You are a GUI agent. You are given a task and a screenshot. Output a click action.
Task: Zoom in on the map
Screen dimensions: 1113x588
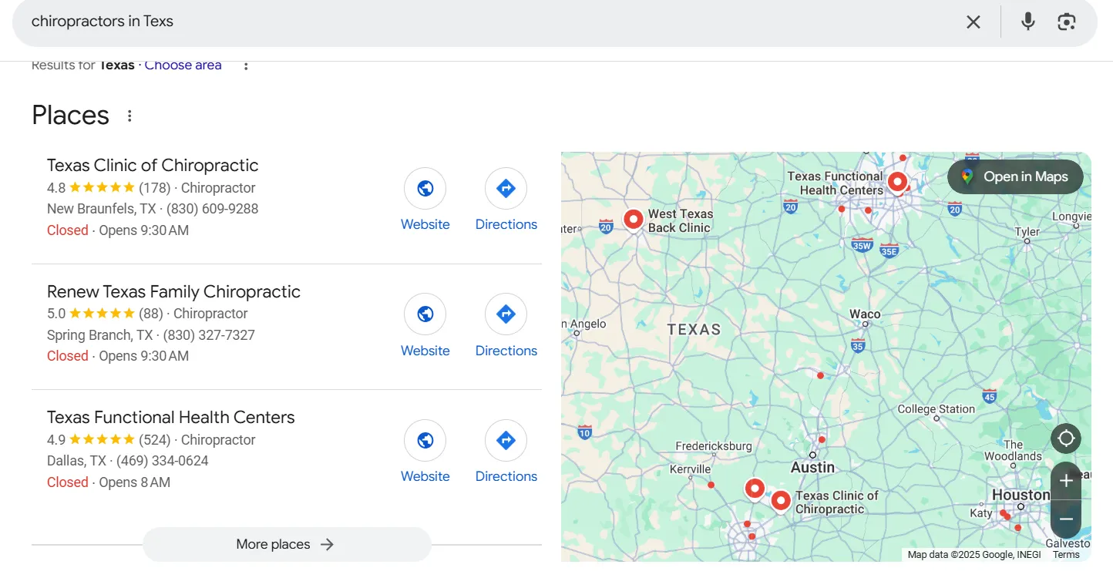[1066, 481]
